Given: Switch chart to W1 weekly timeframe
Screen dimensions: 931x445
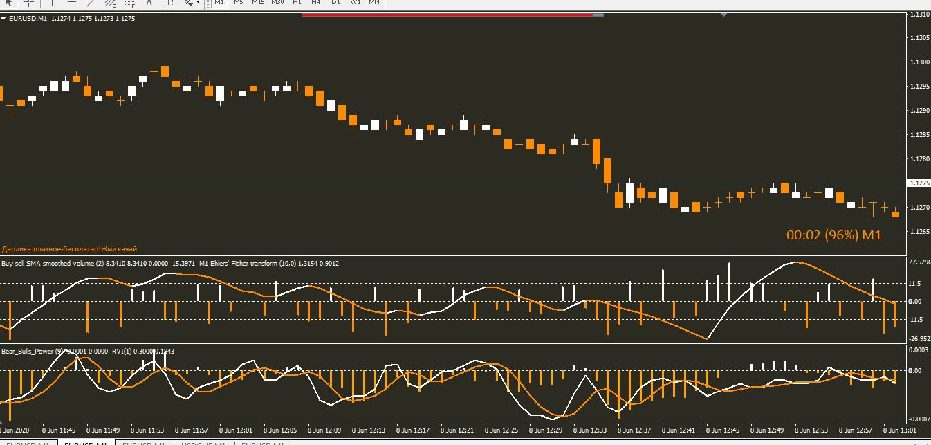Looking at the screenshot, I should click(x=355, y=2).
